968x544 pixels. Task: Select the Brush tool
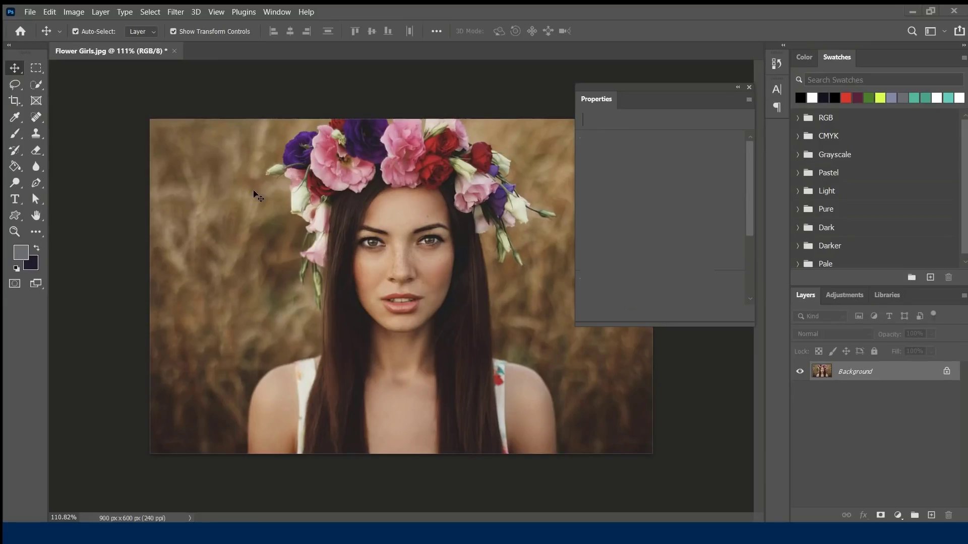point(15,133)
